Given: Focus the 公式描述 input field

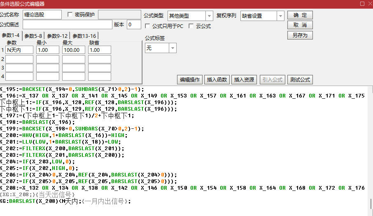Looking at the screenshot, I should pos(68,24).
